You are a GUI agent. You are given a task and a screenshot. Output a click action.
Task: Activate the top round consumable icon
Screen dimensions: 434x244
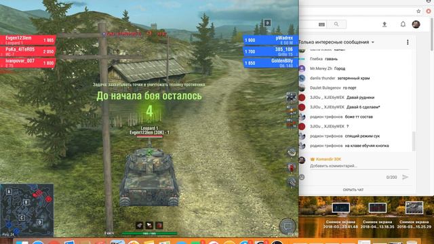pyautogui.click(x=292, y=152)
